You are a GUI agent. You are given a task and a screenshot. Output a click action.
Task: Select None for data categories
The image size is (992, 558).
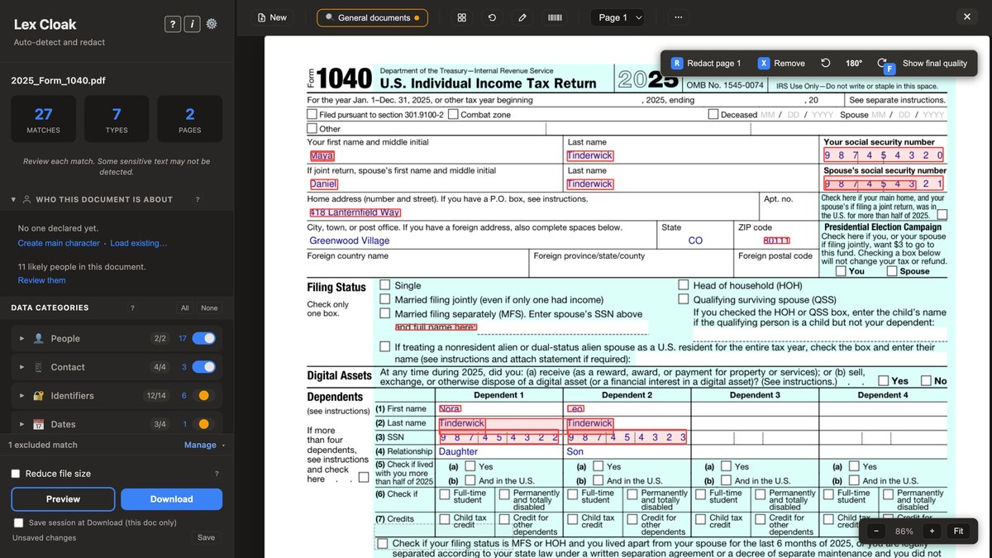209,308
